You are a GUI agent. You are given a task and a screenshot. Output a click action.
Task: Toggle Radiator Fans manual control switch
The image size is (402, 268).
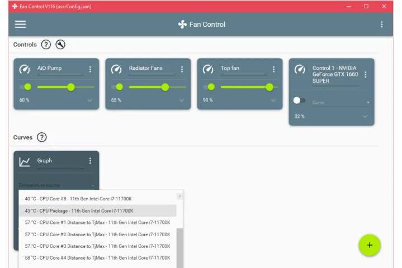click(x=117, y=87)
